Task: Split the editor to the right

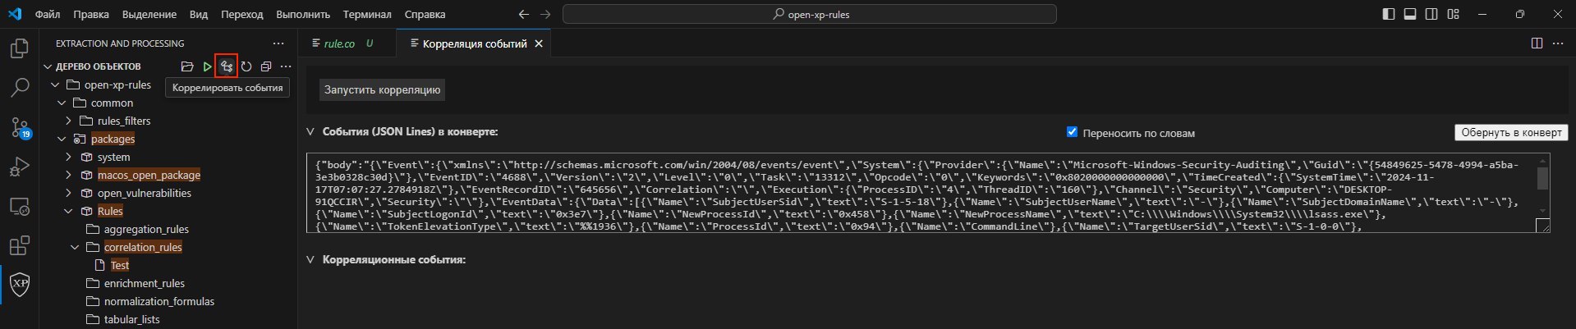Action: [x=1537, y=43]
